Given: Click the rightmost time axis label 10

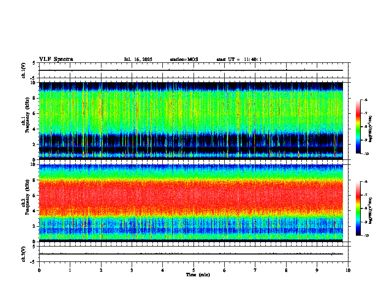Looking at the screenshot, I should (x=348, y=270).
